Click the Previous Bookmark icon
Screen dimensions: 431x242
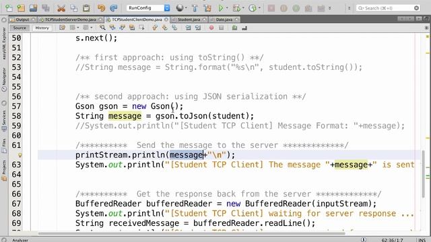(155, 28)
